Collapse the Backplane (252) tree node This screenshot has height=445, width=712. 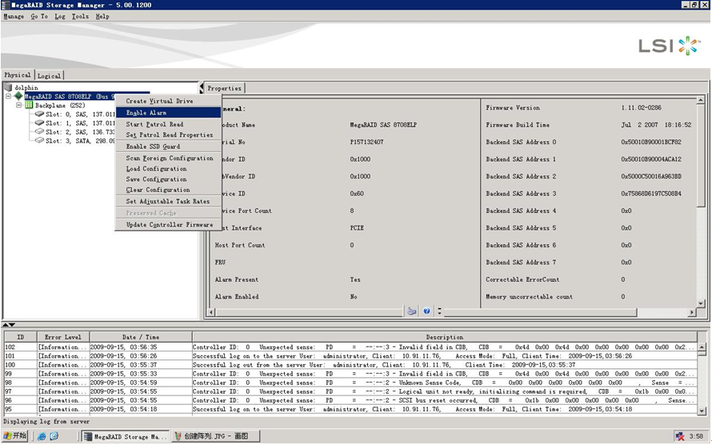pos(19,105)
